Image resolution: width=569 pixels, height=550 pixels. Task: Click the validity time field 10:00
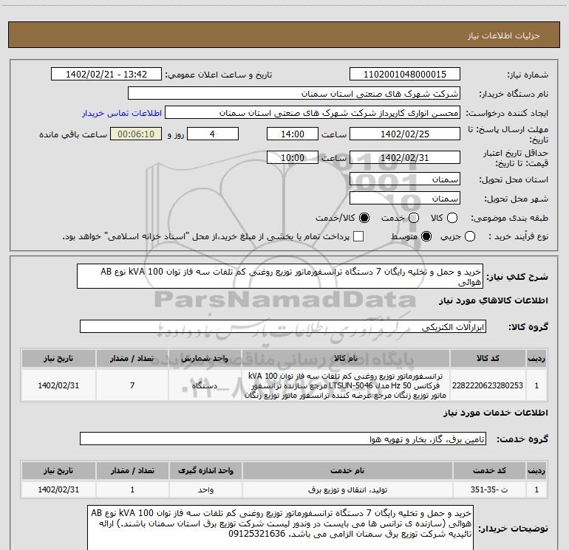293,157
